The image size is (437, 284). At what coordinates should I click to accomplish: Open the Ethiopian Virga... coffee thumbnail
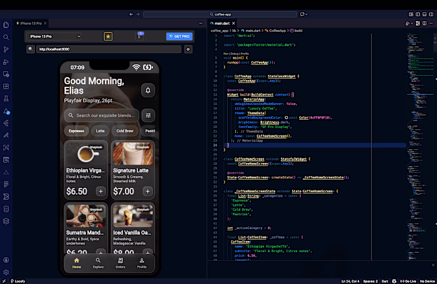click(86, 154)
